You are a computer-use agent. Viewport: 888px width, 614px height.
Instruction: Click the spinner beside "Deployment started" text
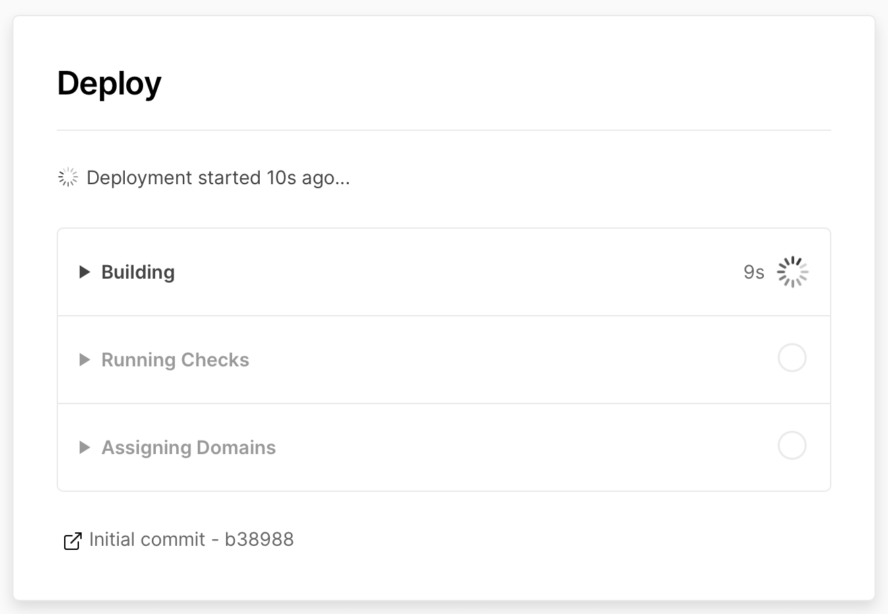68,177
